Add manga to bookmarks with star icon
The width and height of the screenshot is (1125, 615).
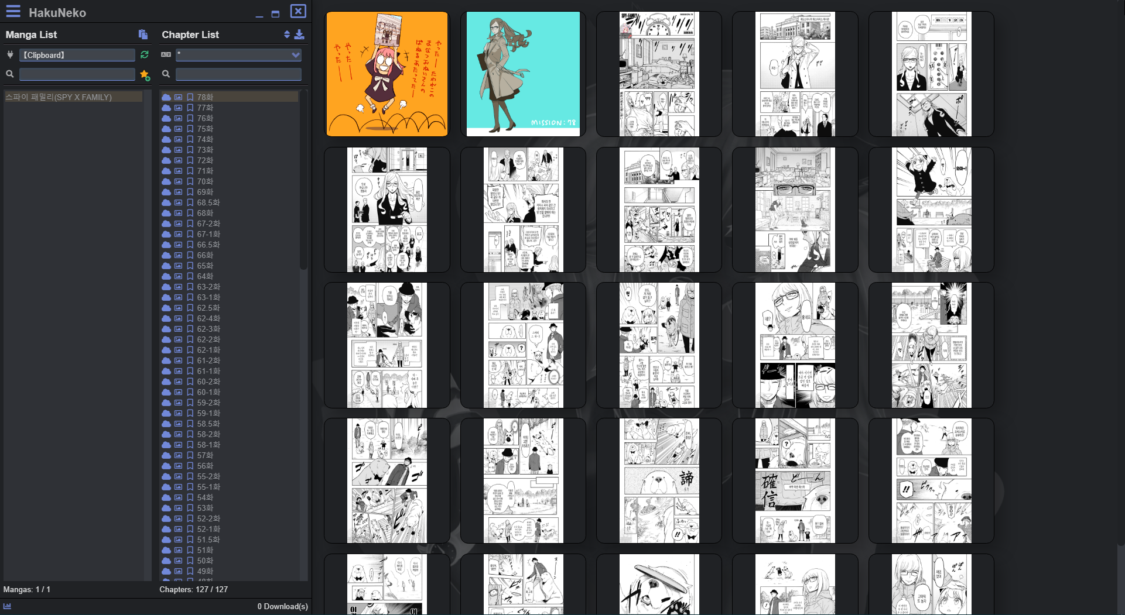click(x=145, y=74)
